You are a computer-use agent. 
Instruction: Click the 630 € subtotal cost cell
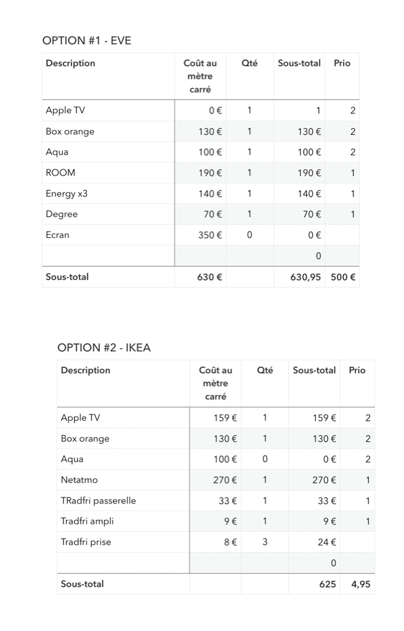pos(200,277)
